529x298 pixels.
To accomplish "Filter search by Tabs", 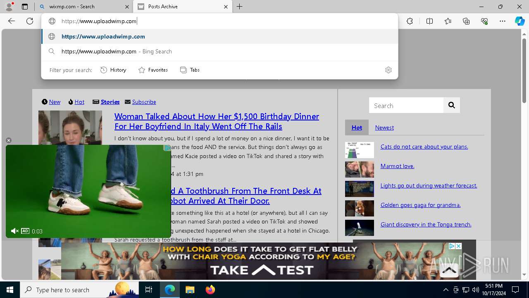I will [190, 70].
